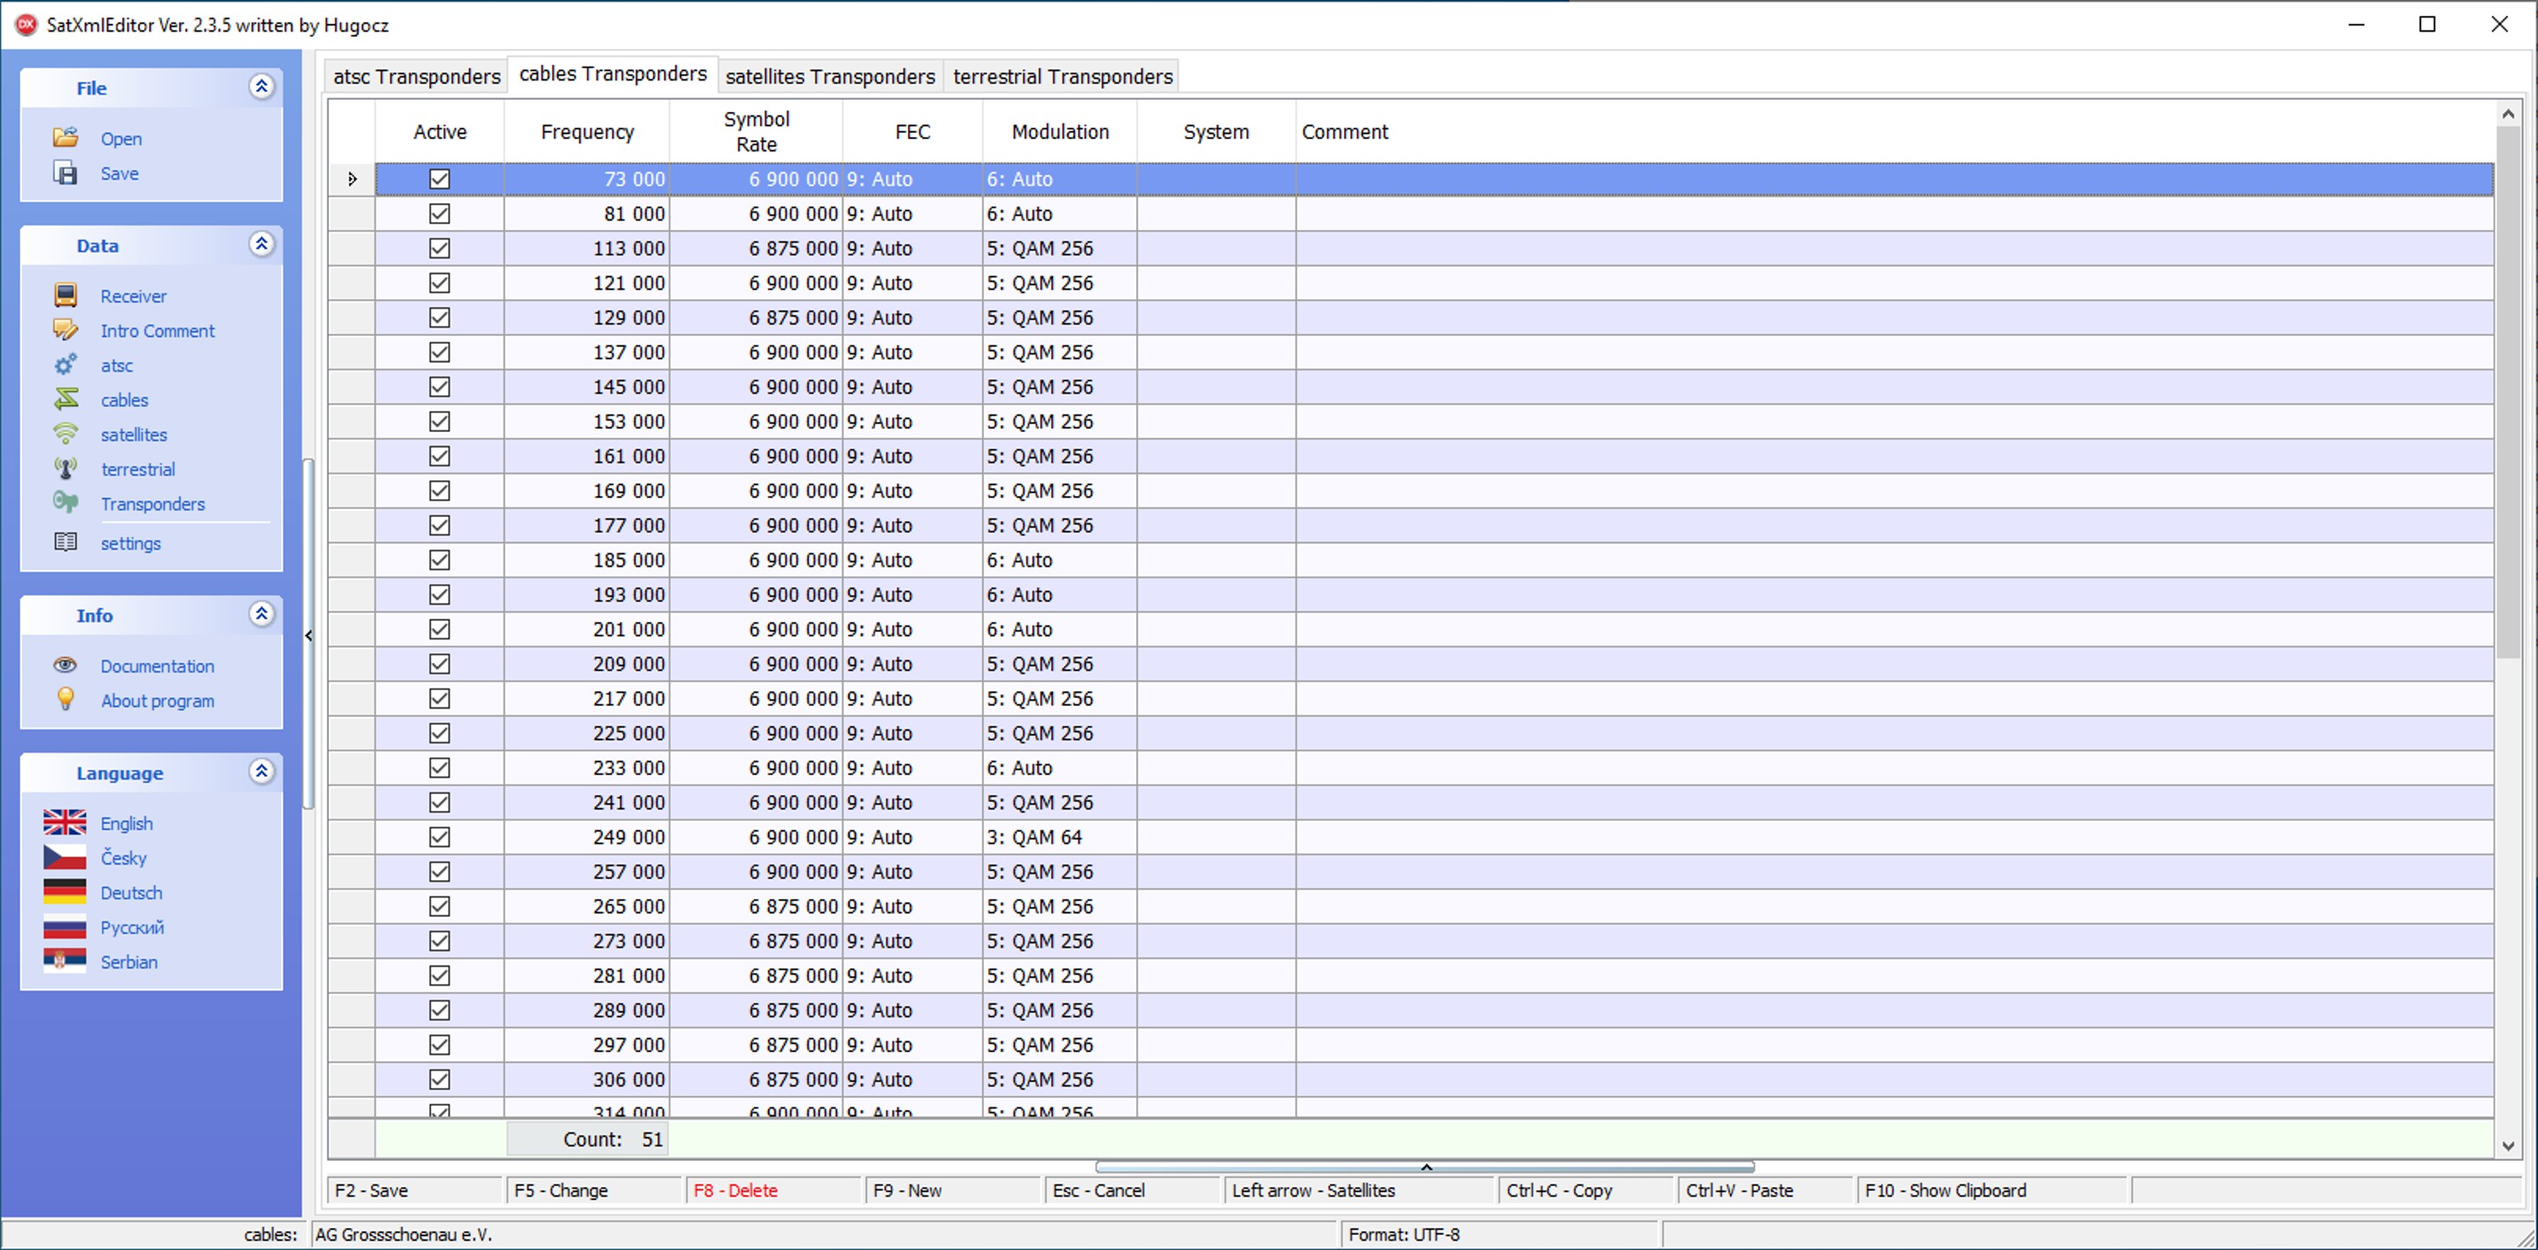This screenshot has height=1250, width=2538.
Task: Toggle Active checkbox for 281 000
Action: [x=439, y=975]
